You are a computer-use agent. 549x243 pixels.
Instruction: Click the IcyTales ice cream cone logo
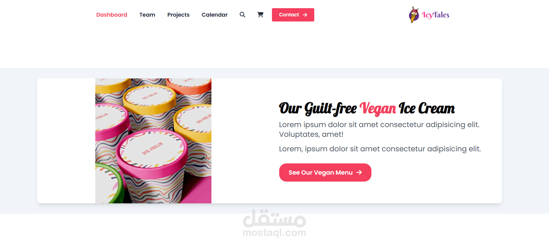(x=414, y=15)
